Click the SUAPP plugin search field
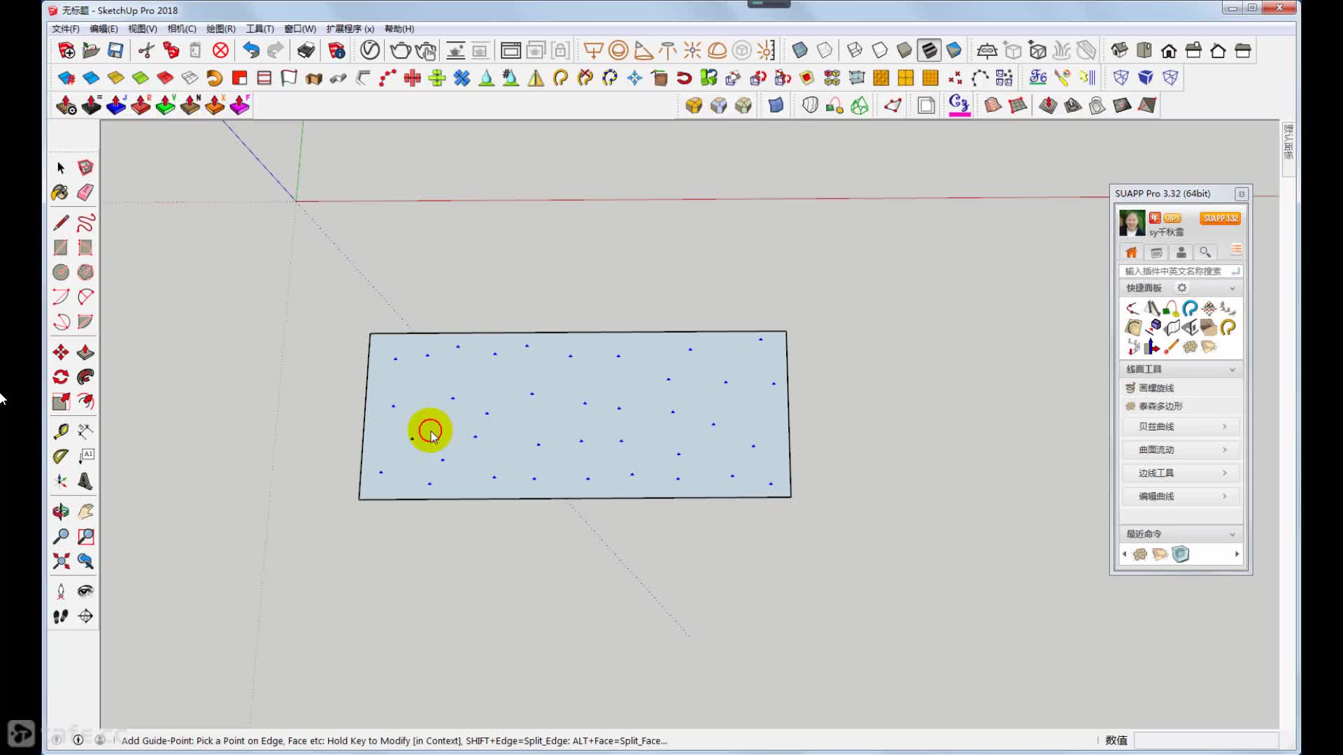The image size is (1343, 755). click(x=1181, y=271)
